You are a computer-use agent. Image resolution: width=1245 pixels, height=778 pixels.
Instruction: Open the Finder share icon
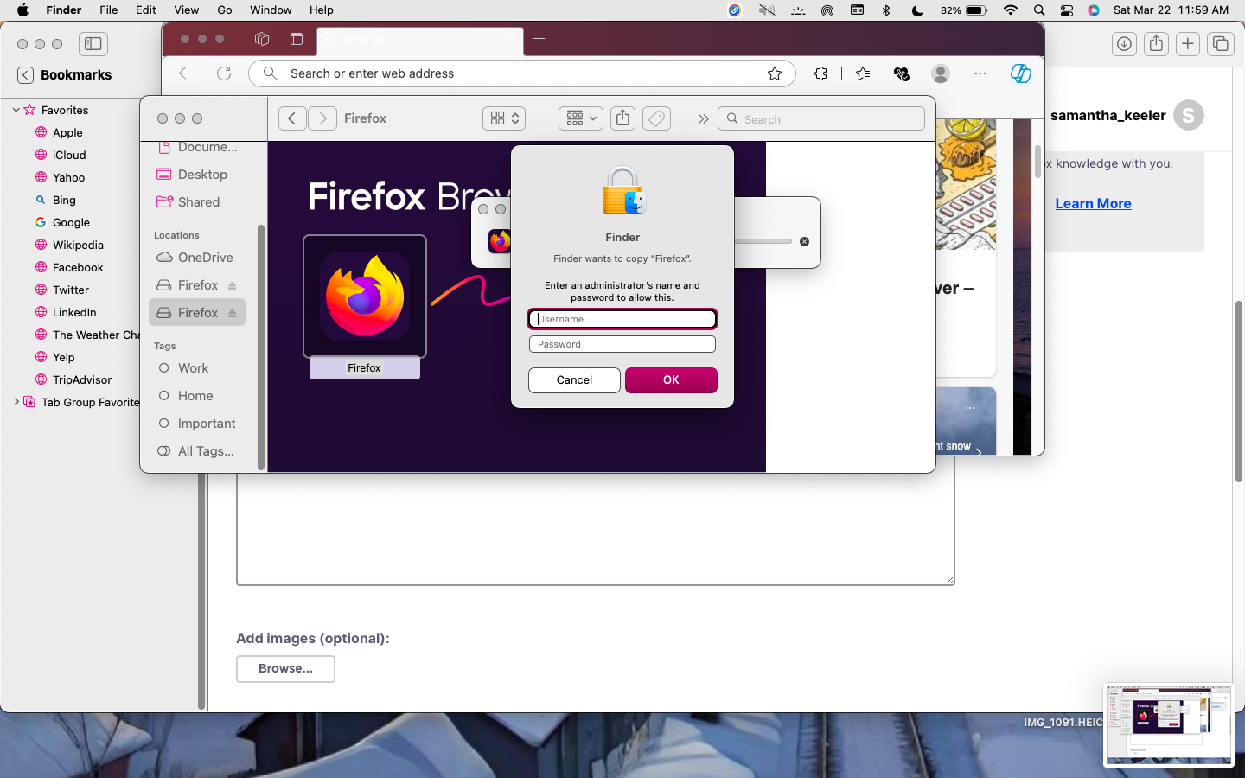tap(622, 118)
